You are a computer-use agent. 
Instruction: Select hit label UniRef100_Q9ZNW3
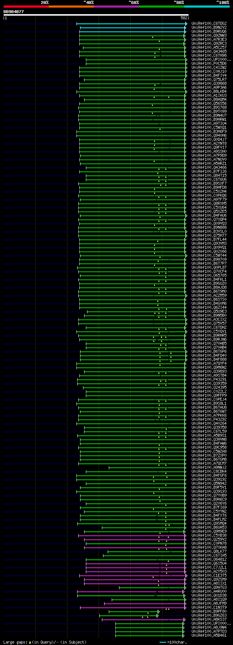[x=209, y=35]
